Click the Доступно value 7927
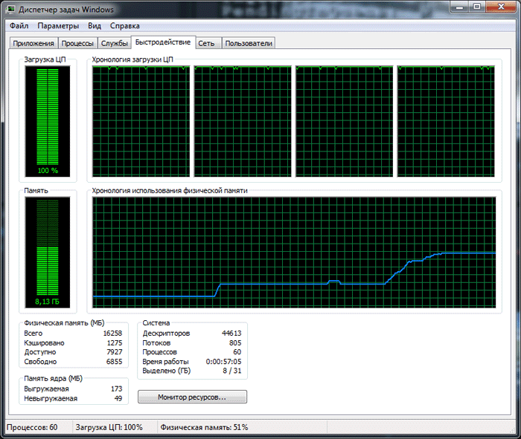The height and width of the screenshot is (439, 521). [115, 352]
